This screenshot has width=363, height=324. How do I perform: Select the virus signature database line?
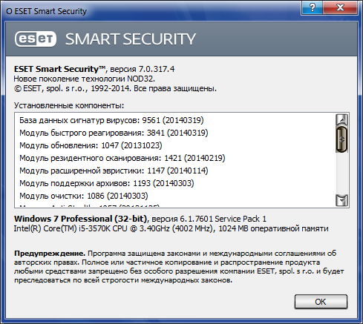(x=111, y=120)
